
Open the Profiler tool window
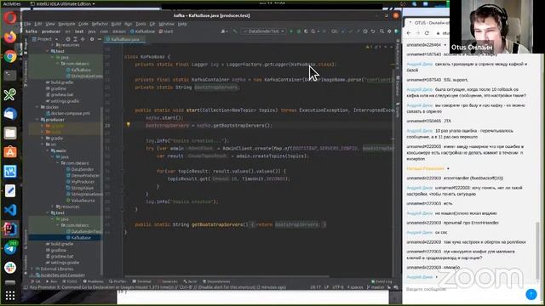pyautogui.click(x=118, y=281)
